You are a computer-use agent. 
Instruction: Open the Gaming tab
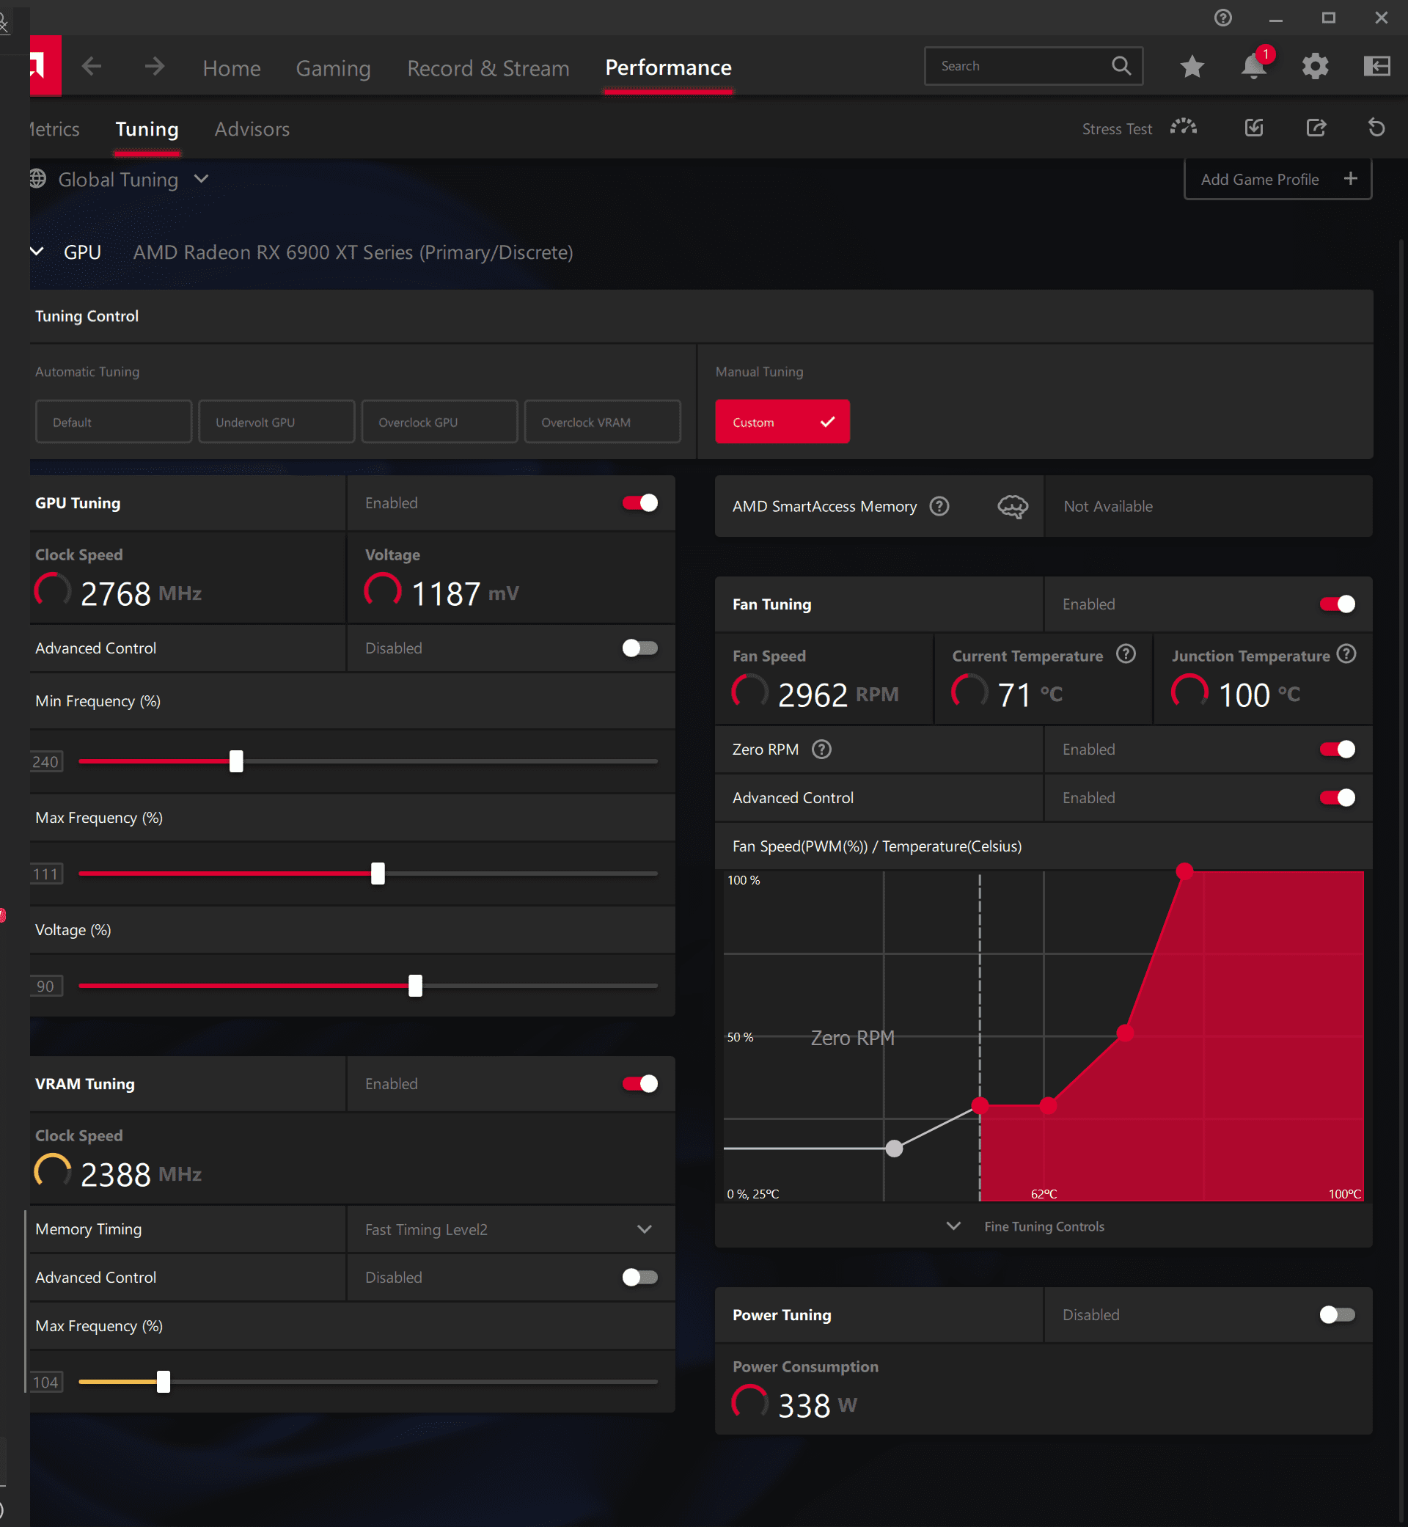[333, 67]
